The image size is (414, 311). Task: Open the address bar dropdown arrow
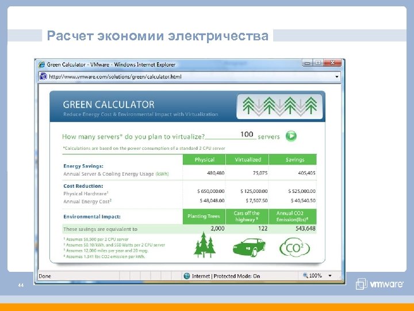[x=336, y=77]
